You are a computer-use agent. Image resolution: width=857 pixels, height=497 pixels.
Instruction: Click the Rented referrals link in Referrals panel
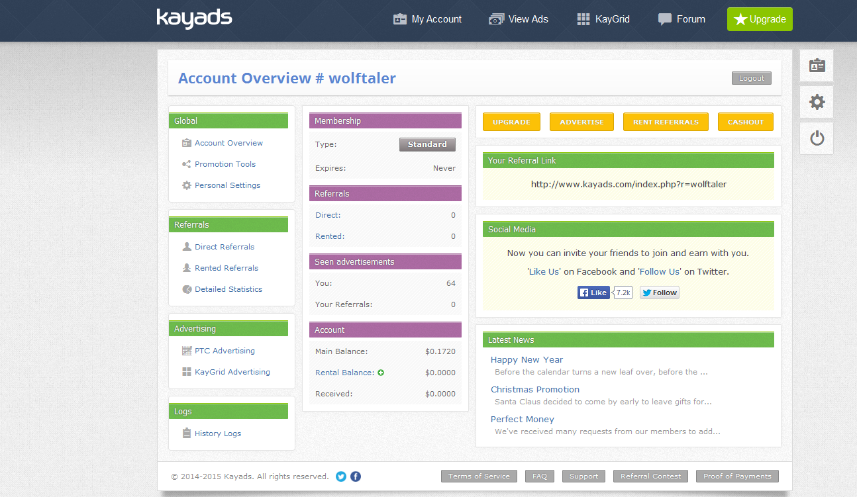tap(330, 236)
